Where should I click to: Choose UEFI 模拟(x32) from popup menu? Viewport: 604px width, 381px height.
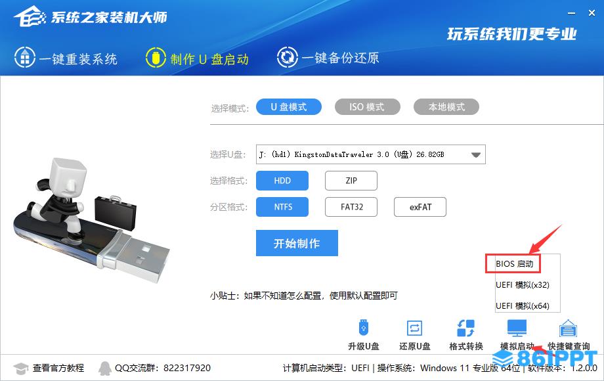click(523, 285)
